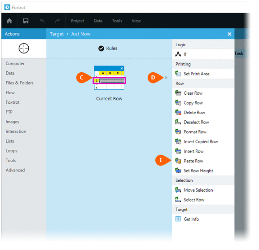
Task: Choose the Set Row Height action label
Action: point(198,171)
